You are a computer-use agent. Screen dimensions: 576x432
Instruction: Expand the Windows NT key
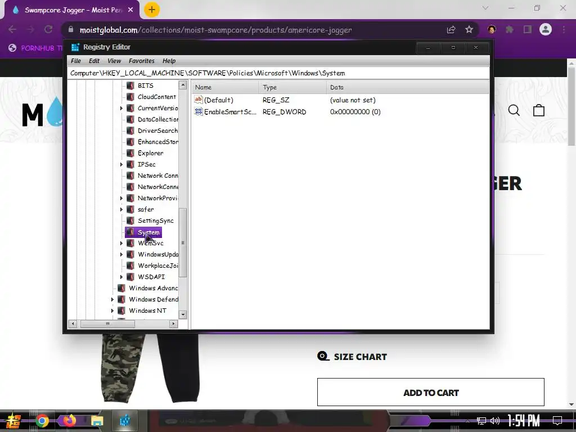(x=112, y=310)
